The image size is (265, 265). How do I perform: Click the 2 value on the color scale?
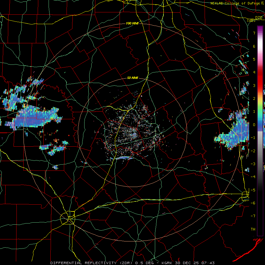coord(254,99)
